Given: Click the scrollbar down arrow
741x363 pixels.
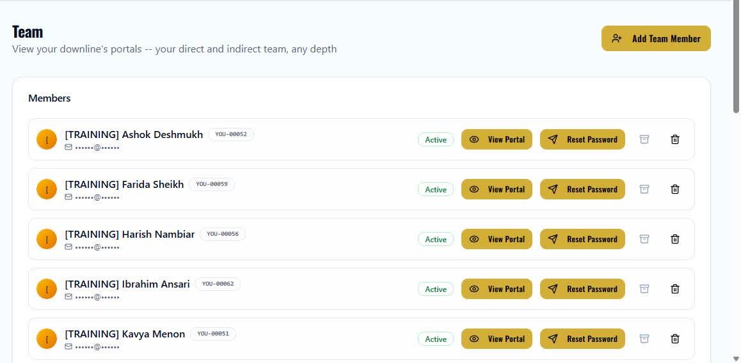Looking at the screenshot, I should coord(737,359).
